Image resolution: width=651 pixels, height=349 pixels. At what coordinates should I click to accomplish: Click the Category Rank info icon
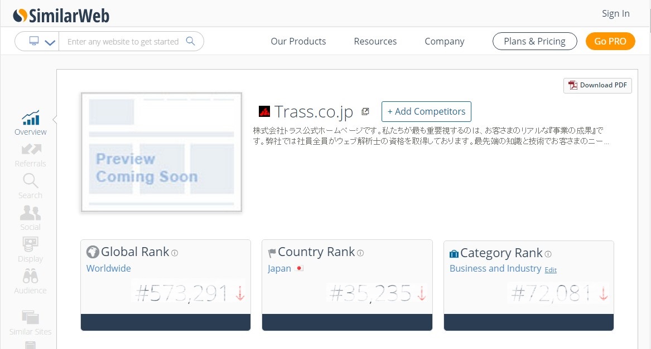[548, 254]
